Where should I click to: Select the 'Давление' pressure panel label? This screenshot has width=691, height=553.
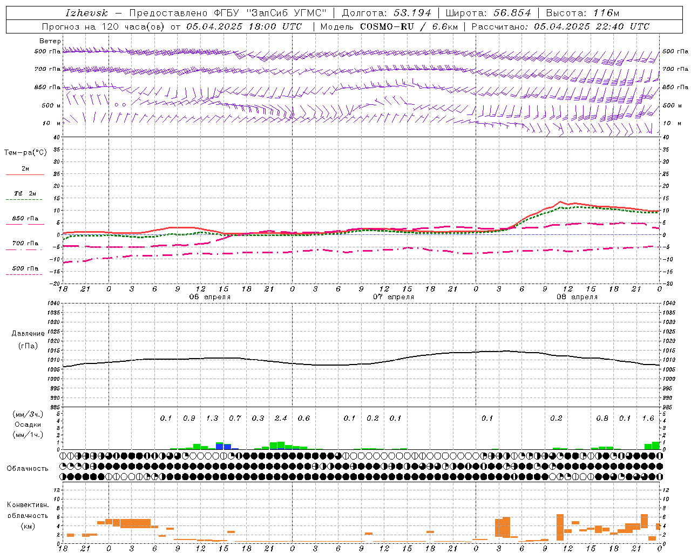pos(28,334)
